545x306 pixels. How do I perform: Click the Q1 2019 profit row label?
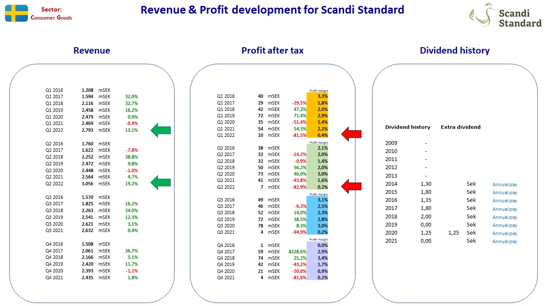pyautogui.click(x=226, y=116)
